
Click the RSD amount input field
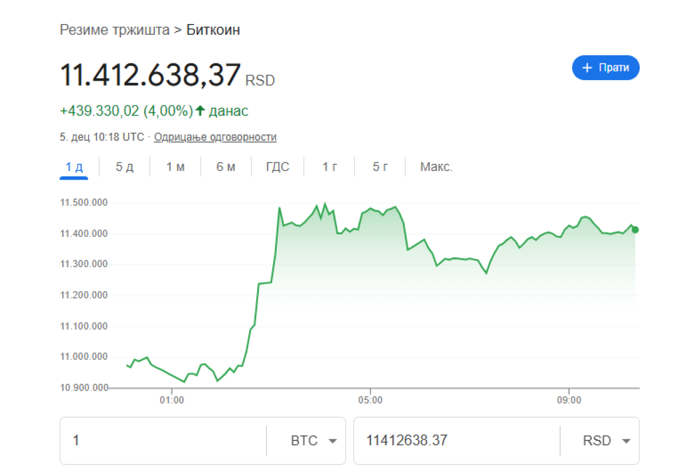(456, 441)
